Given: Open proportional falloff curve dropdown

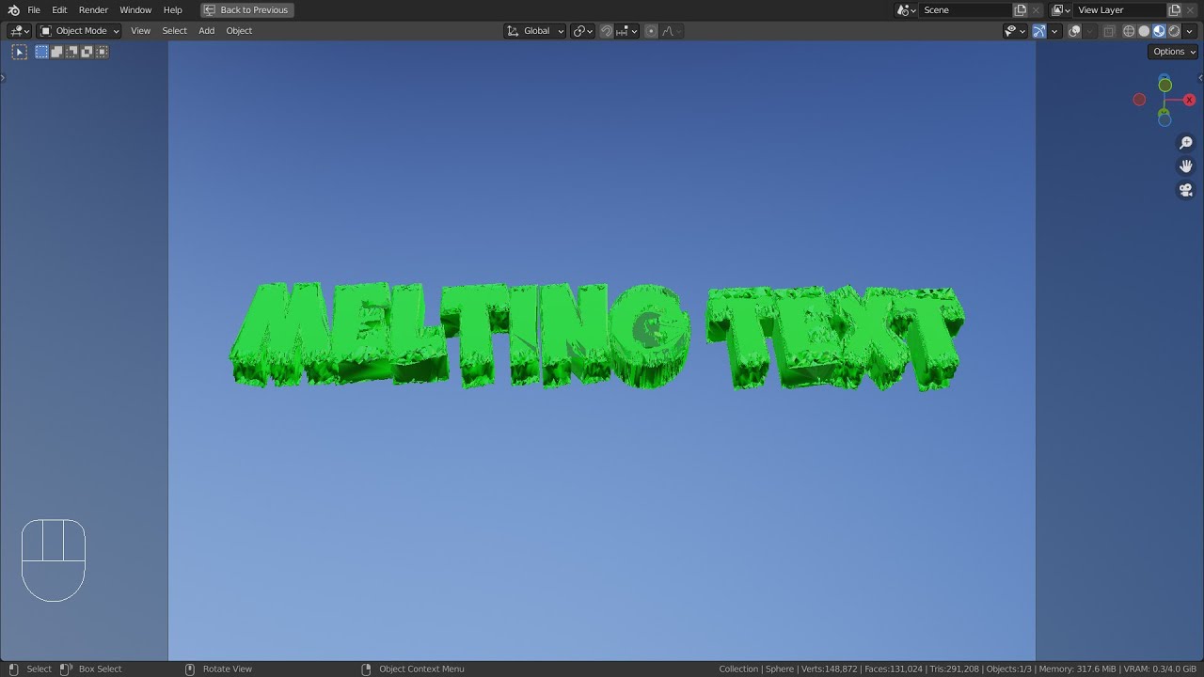Looking at the screenshot, I should click(672, 30).
